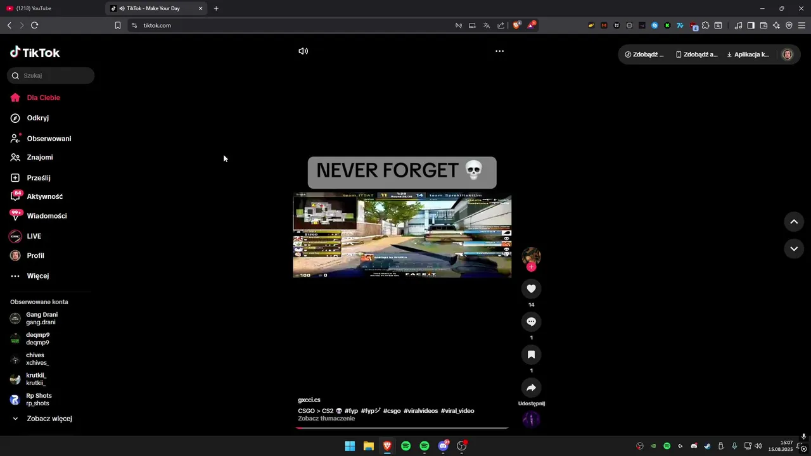
Task: Go to the next video with down chevron
Action: coord(794,249)
